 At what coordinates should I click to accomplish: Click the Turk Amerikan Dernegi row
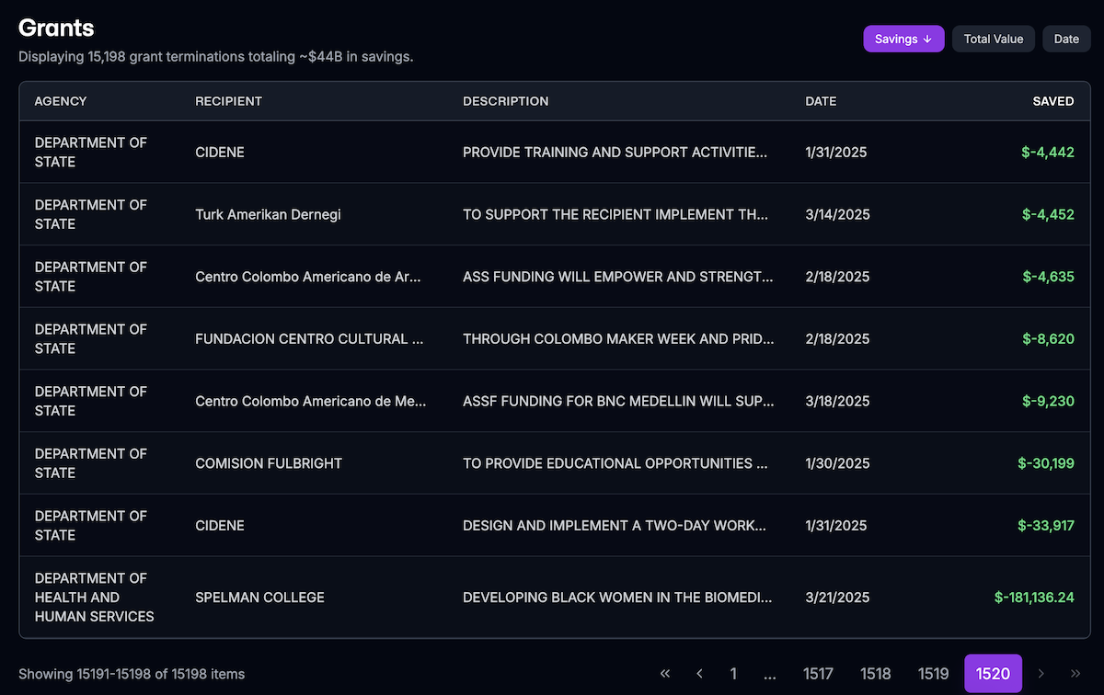point(552,214)
